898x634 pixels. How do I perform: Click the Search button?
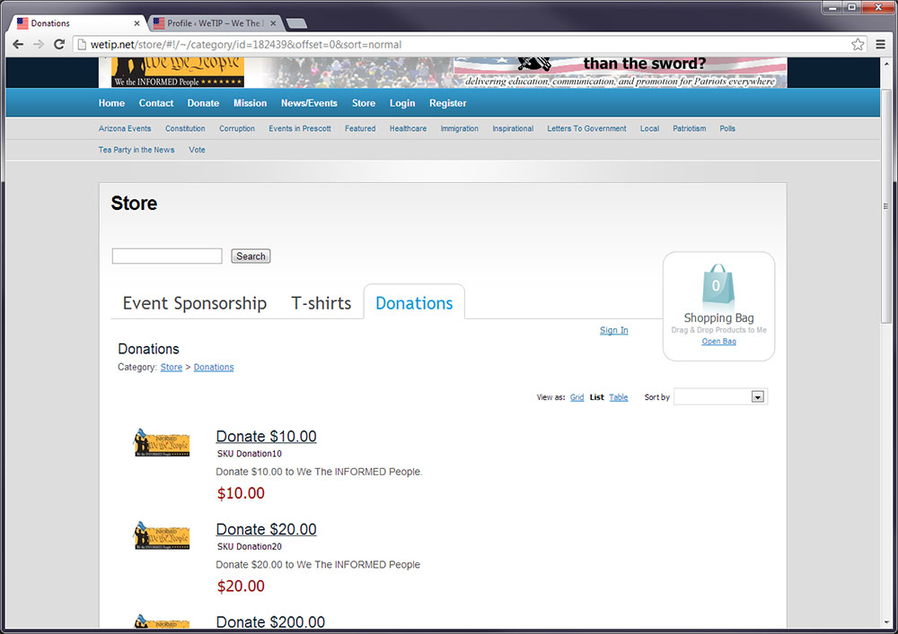click(251, 256)
